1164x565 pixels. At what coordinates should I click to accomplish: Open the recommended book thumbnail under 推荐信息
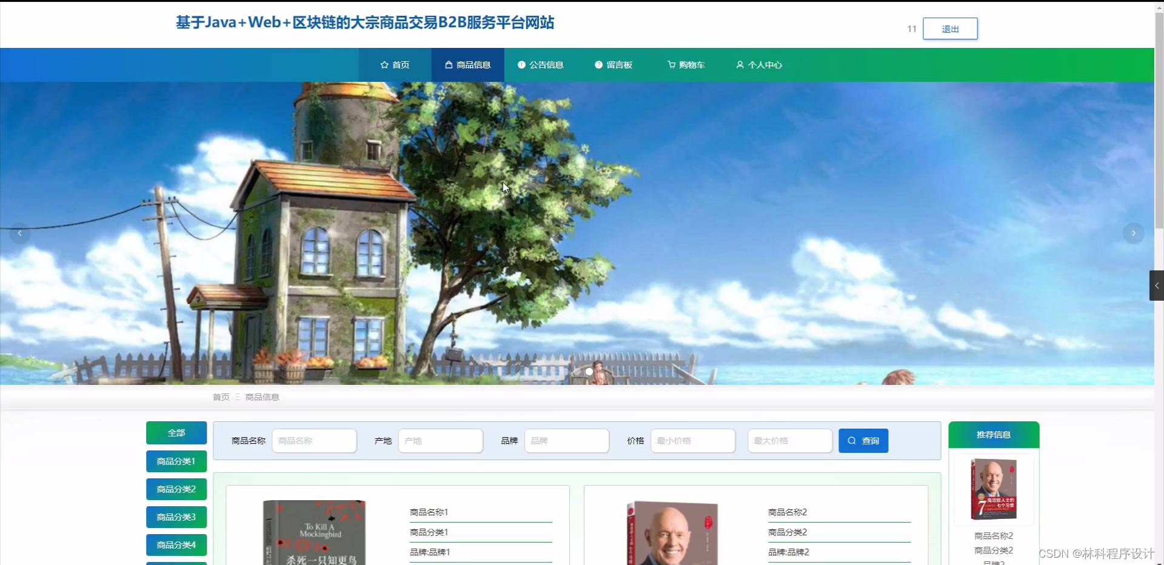coord(994,489)
